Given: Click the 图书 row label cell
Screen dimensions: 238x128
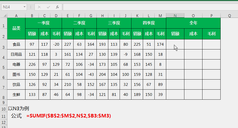Looking at the screenshot, I should click(16, 75).
